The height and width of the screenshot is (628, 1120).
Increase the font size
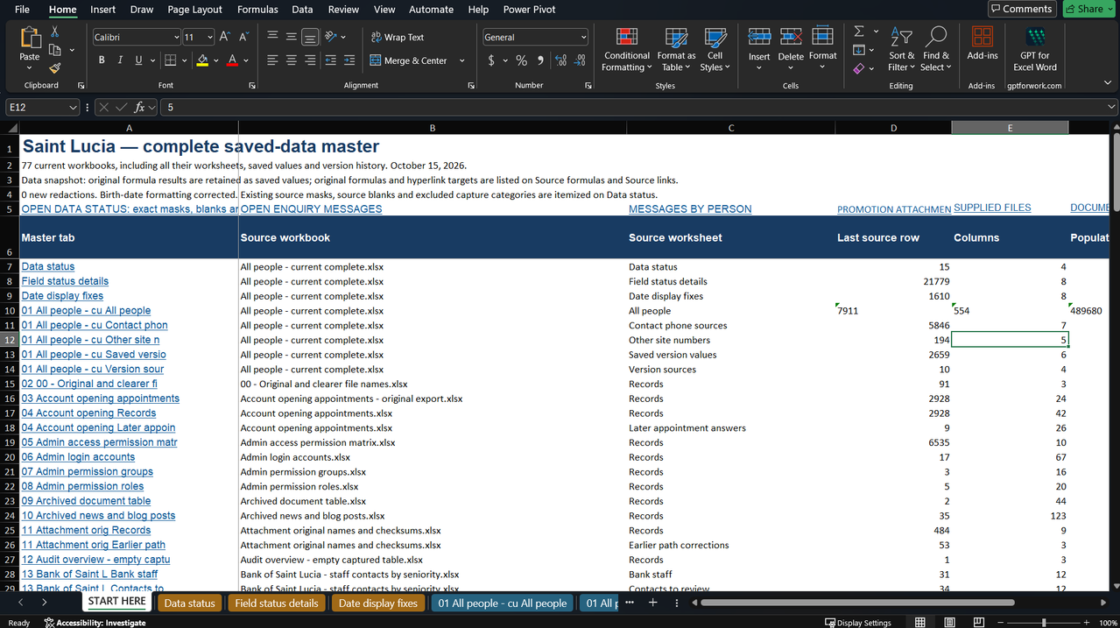[225, 37]
